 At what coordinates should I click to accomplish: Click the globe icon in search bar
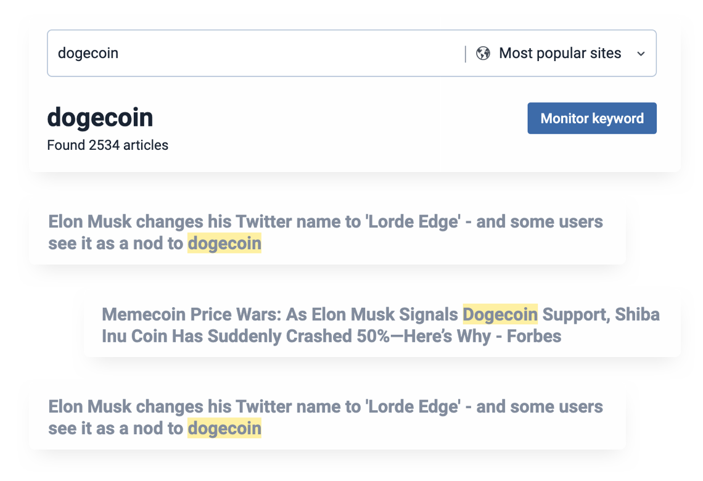(483, 54)
